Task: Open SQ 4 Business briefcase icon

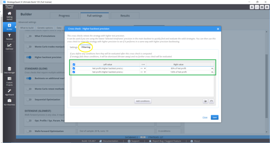Action: tap(9, 101)
